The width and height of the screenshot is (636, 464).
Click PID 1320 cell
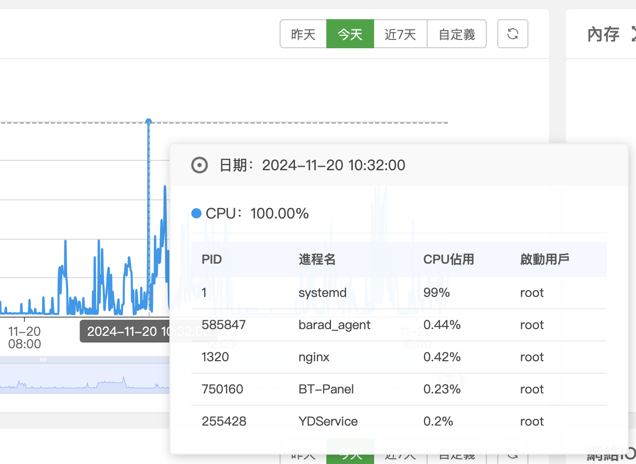215,357
